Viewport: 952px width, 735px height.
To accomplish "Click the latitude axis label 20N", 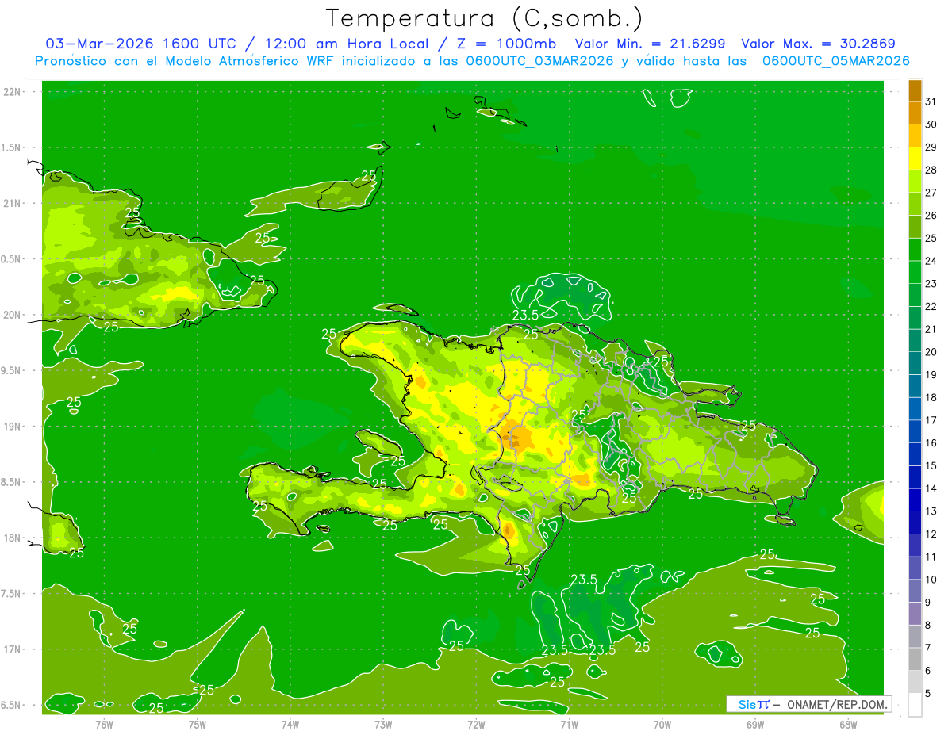I will tap(13, 316).
